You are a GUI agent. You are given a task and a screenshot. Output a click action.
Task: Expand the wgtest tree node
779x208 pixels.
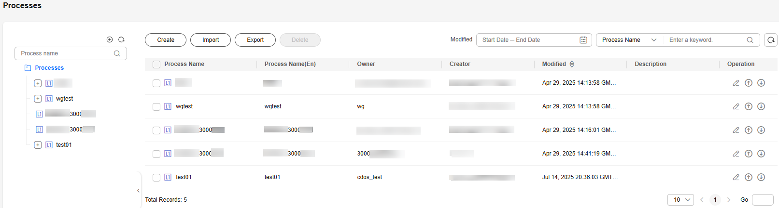point(38,99)
